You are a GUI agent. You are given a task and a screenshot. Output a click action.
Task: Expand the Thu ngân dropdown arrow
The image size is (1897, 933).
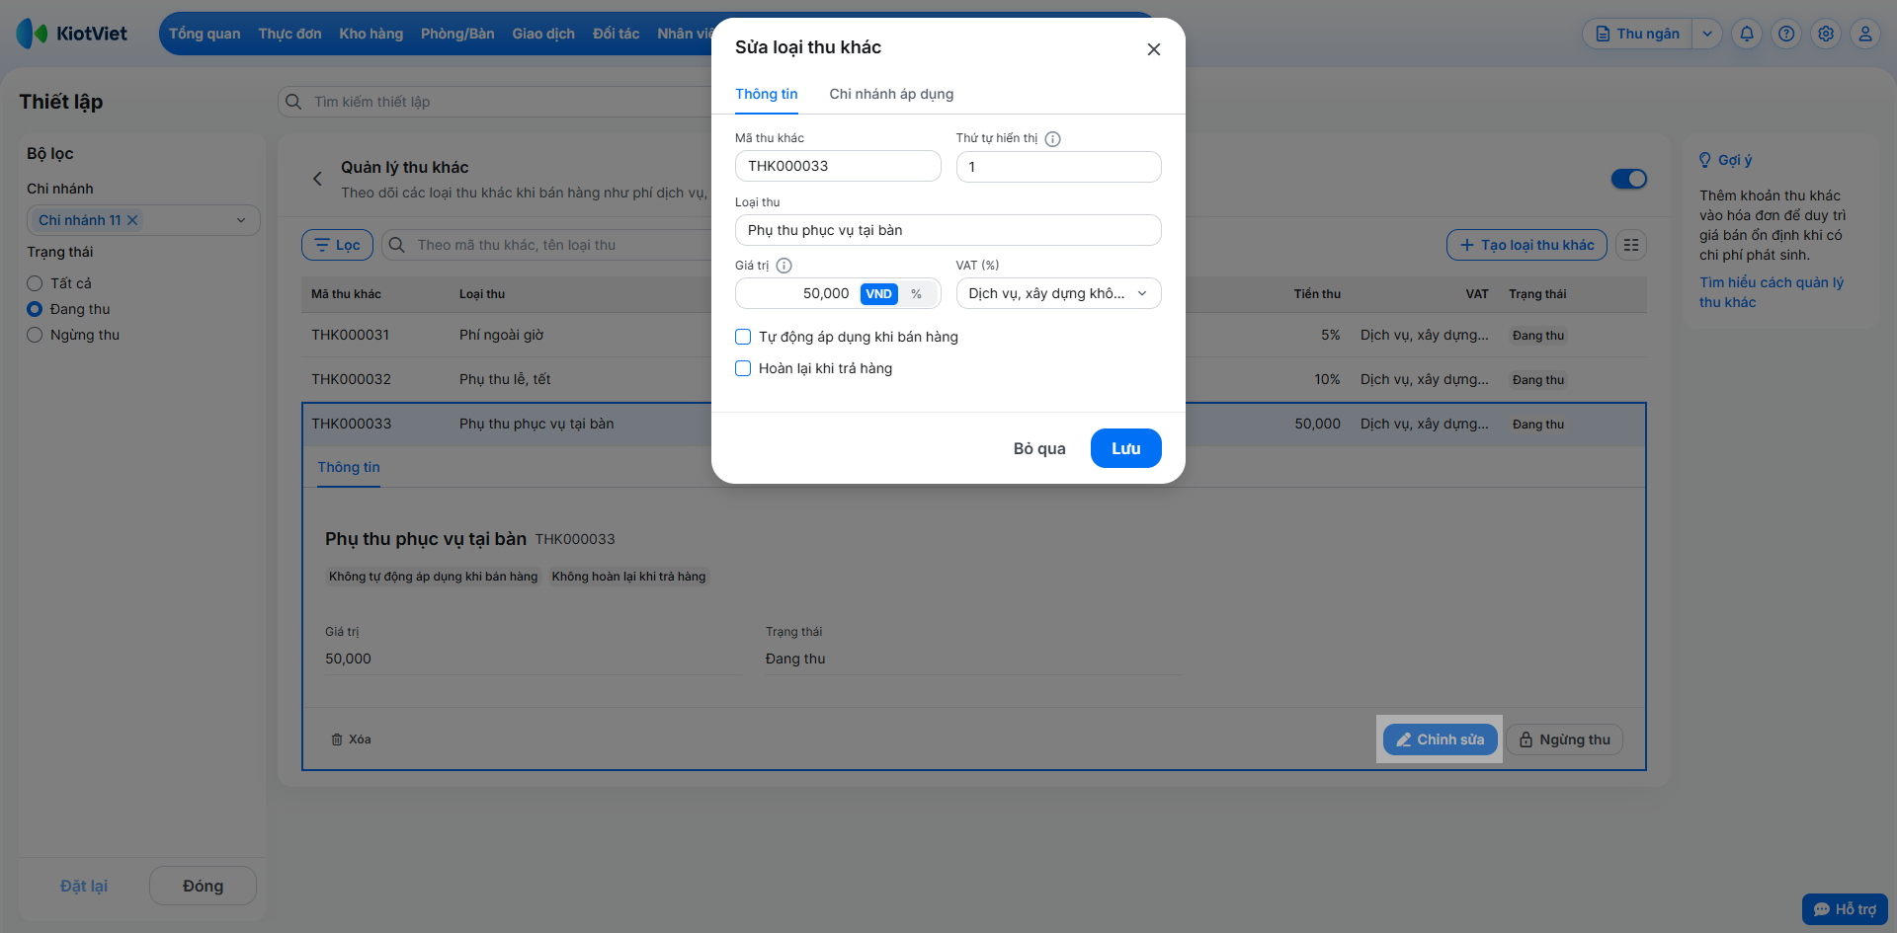click(x=1706, y=34)
